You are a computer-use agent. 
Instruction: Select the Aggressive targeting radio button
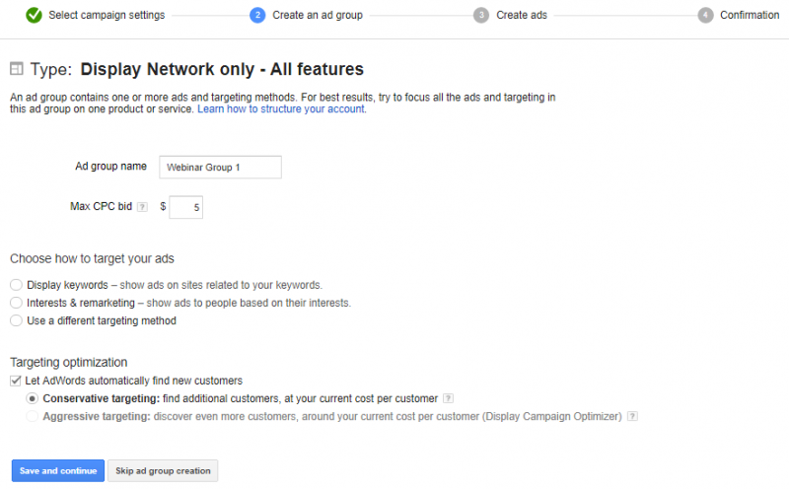coord(33,417)
